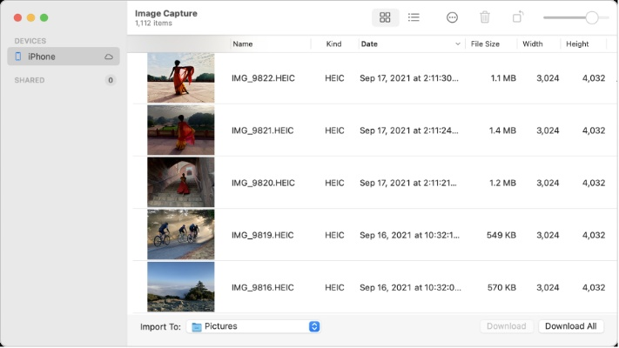This screenshot has width=619, height=348.
Task: Click the Pictures folder icon
Action: click(197, 327)
